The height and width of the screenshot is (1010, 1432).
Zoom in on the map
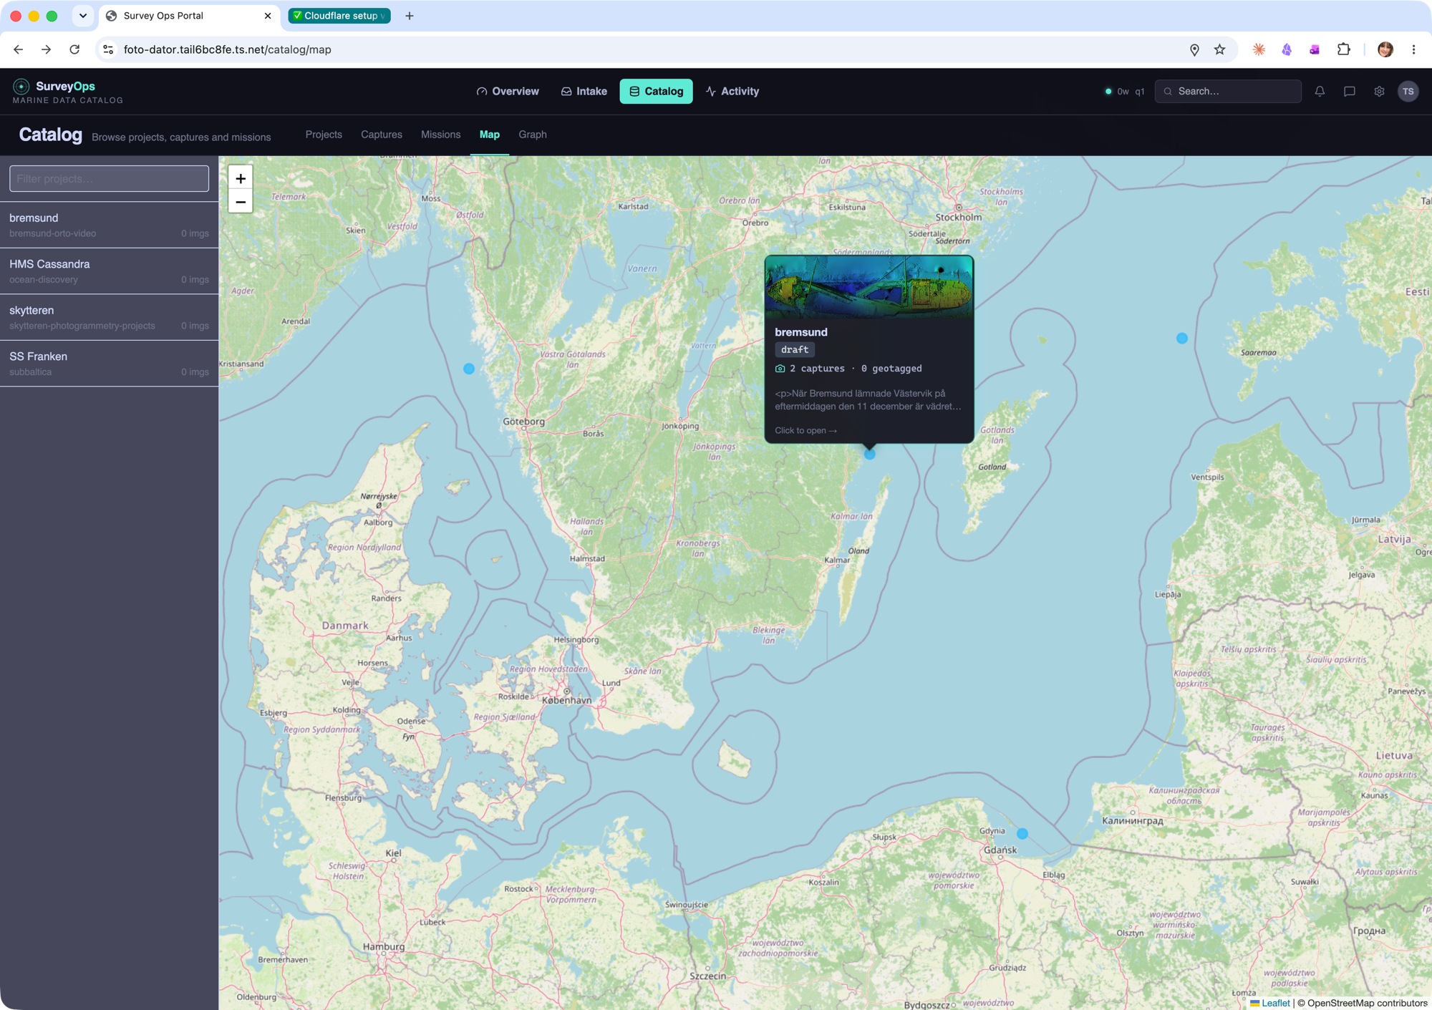(241, 178)
